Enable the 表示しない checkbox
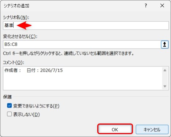Viewport: 171px width, 137px height. (9, 114)
